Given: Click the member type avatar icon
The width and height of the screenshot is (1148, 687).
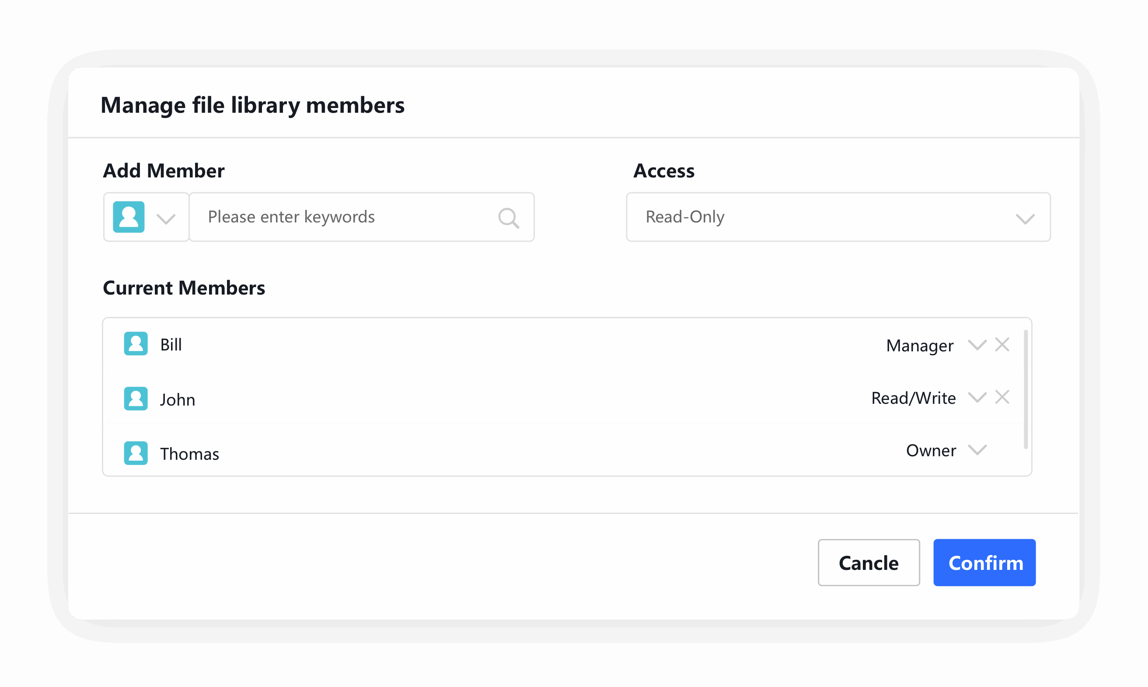Looking at the screenshot, I should pos(129,217).
